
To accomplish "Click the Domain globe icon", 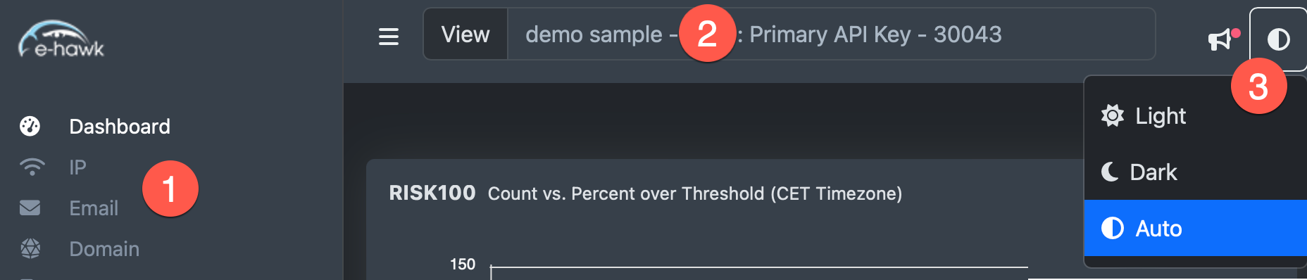I will click(30, 248).
